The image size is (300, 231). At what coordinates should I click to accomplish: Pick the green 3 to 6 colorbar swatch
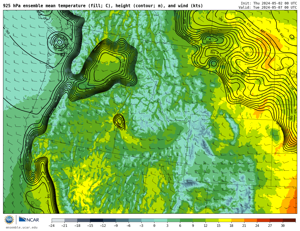coord(174,220)
